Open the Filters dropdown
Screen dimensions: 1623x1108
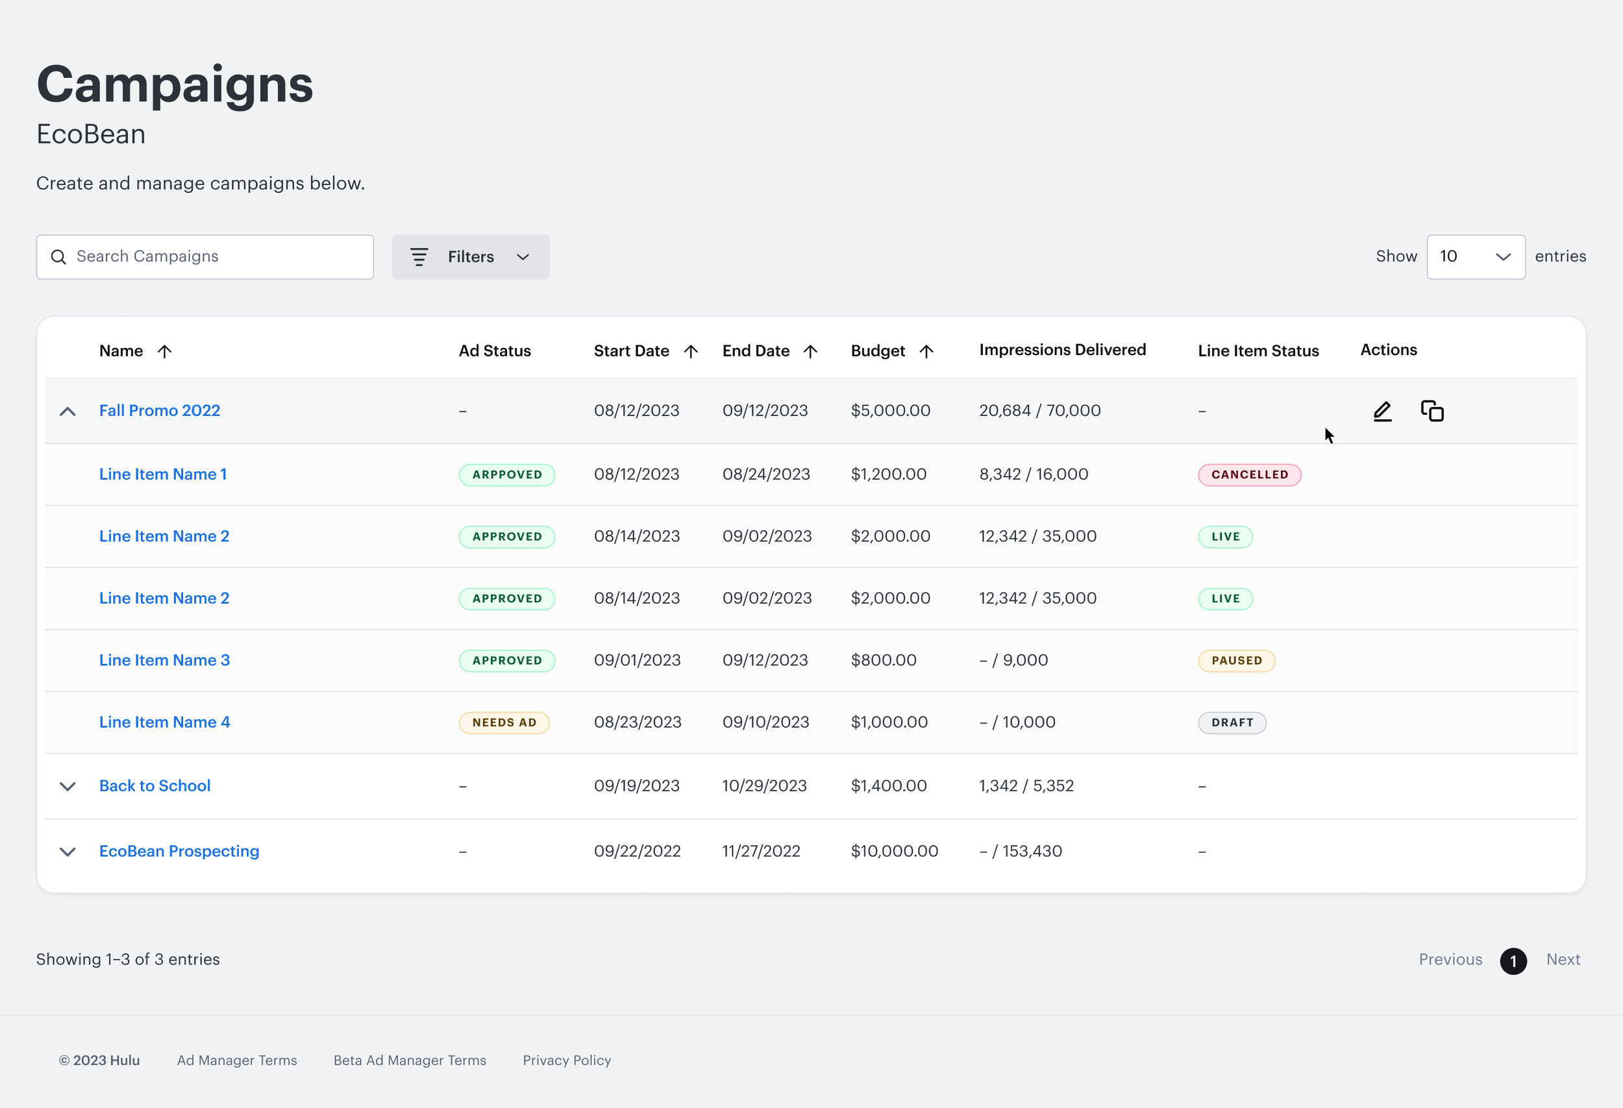point(471,257)
